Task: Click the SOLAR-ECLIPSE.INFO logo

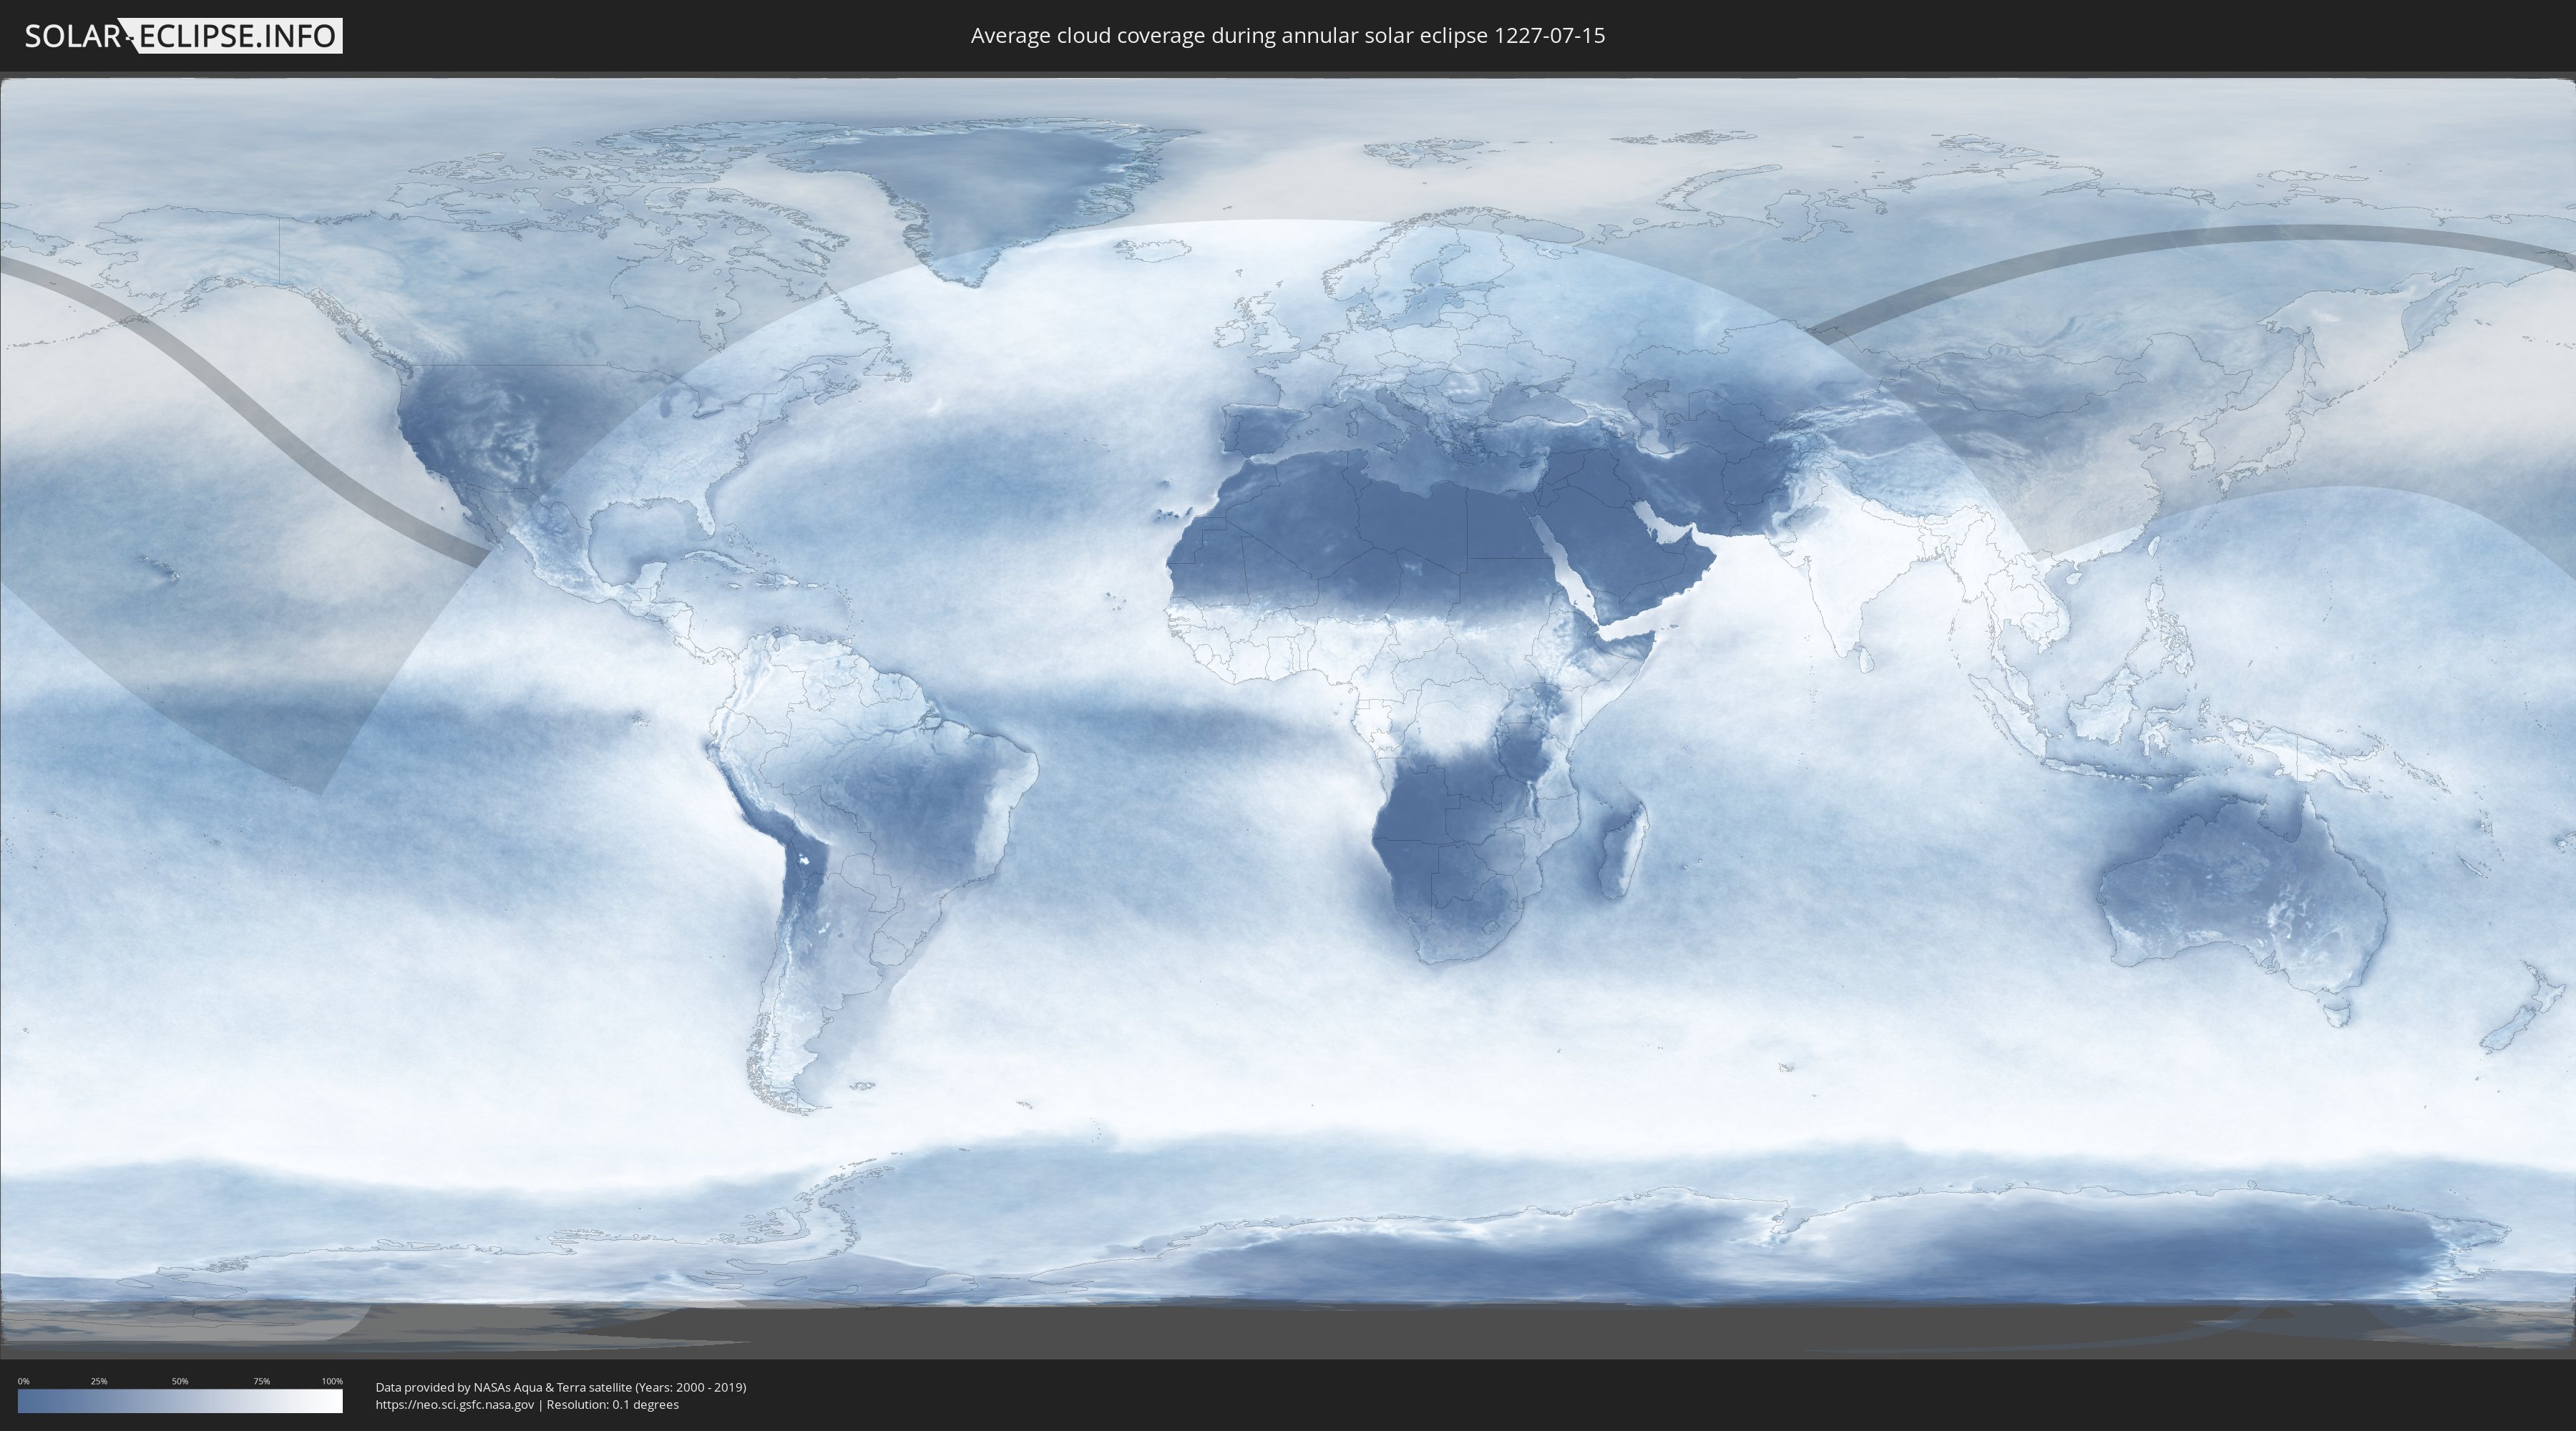Action: pyautogui.click(x=183, y=36)
